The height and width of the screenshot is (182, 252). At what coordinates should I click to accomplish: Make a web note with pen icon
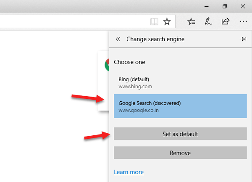pos(208,21)
